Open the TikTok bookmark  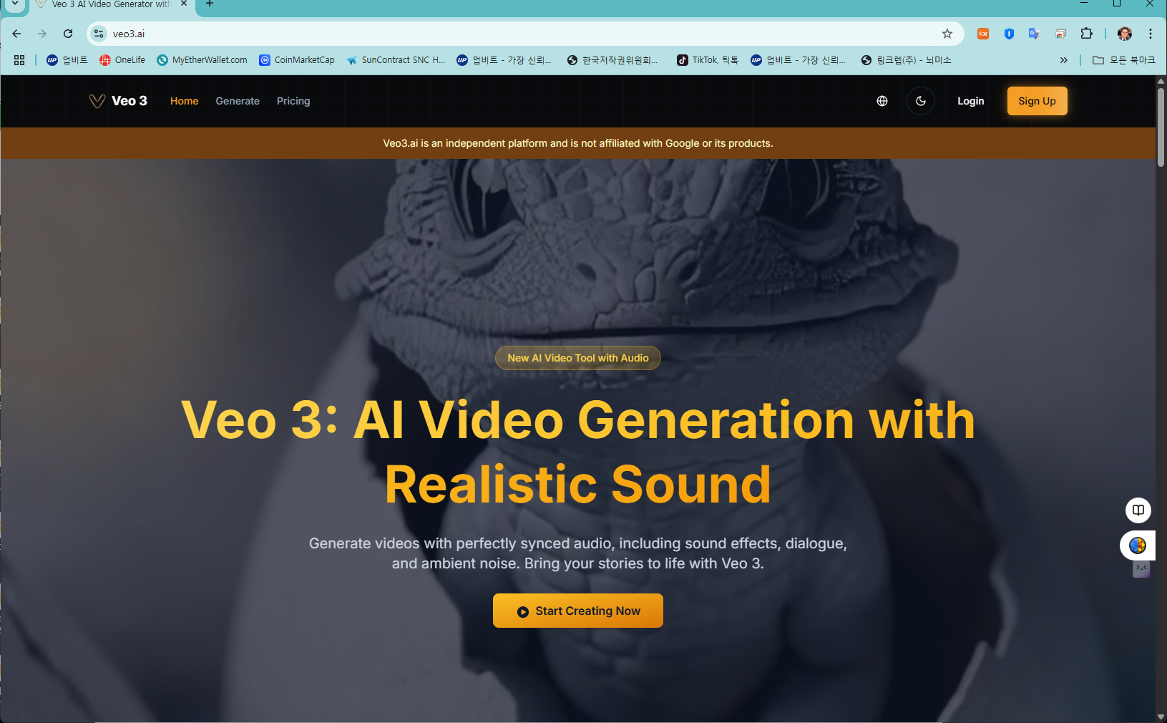pos(708,60)
